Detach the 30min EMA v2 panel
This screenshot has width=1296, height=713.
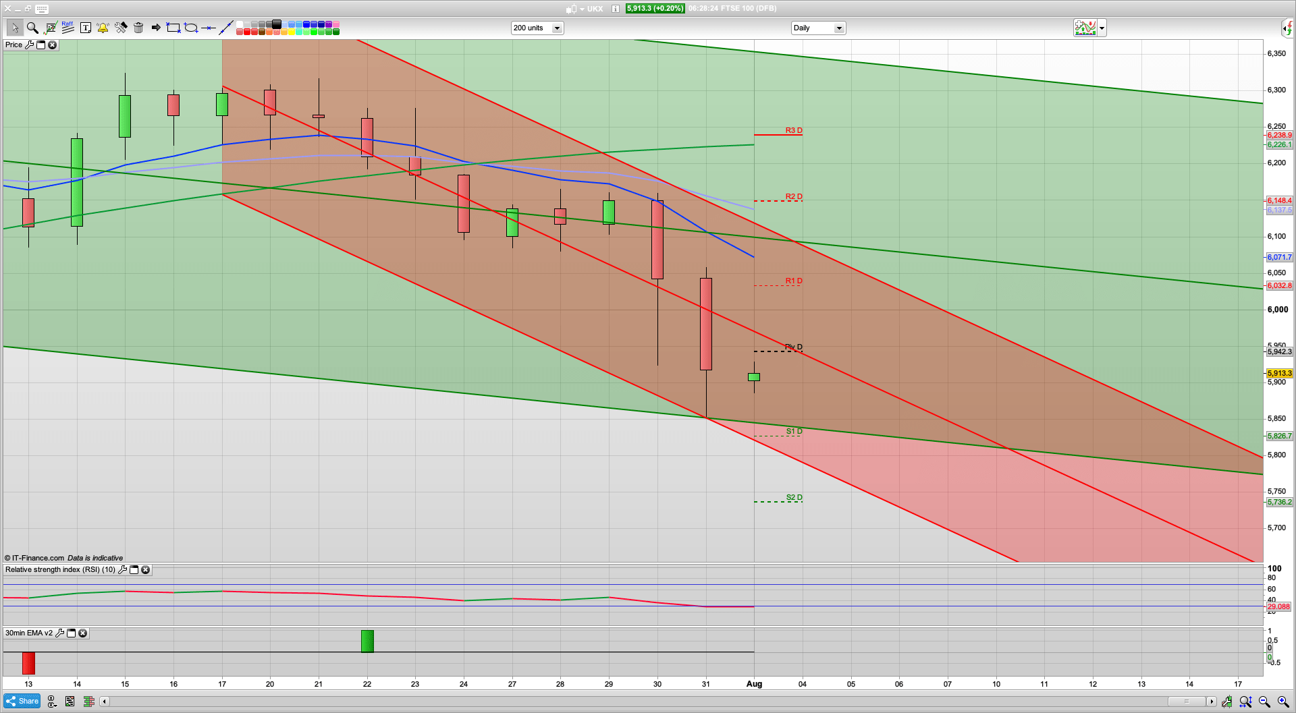pyautogui.click(x=71, y=633)
